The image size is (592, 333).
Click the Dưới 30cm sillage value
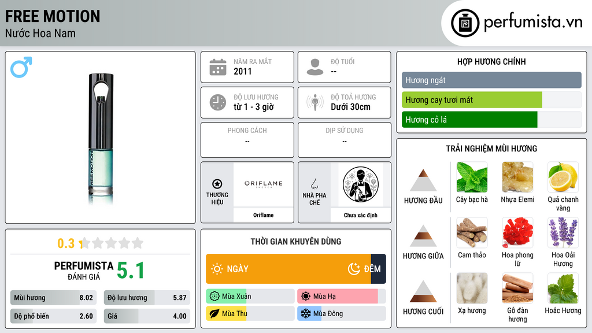350,107
